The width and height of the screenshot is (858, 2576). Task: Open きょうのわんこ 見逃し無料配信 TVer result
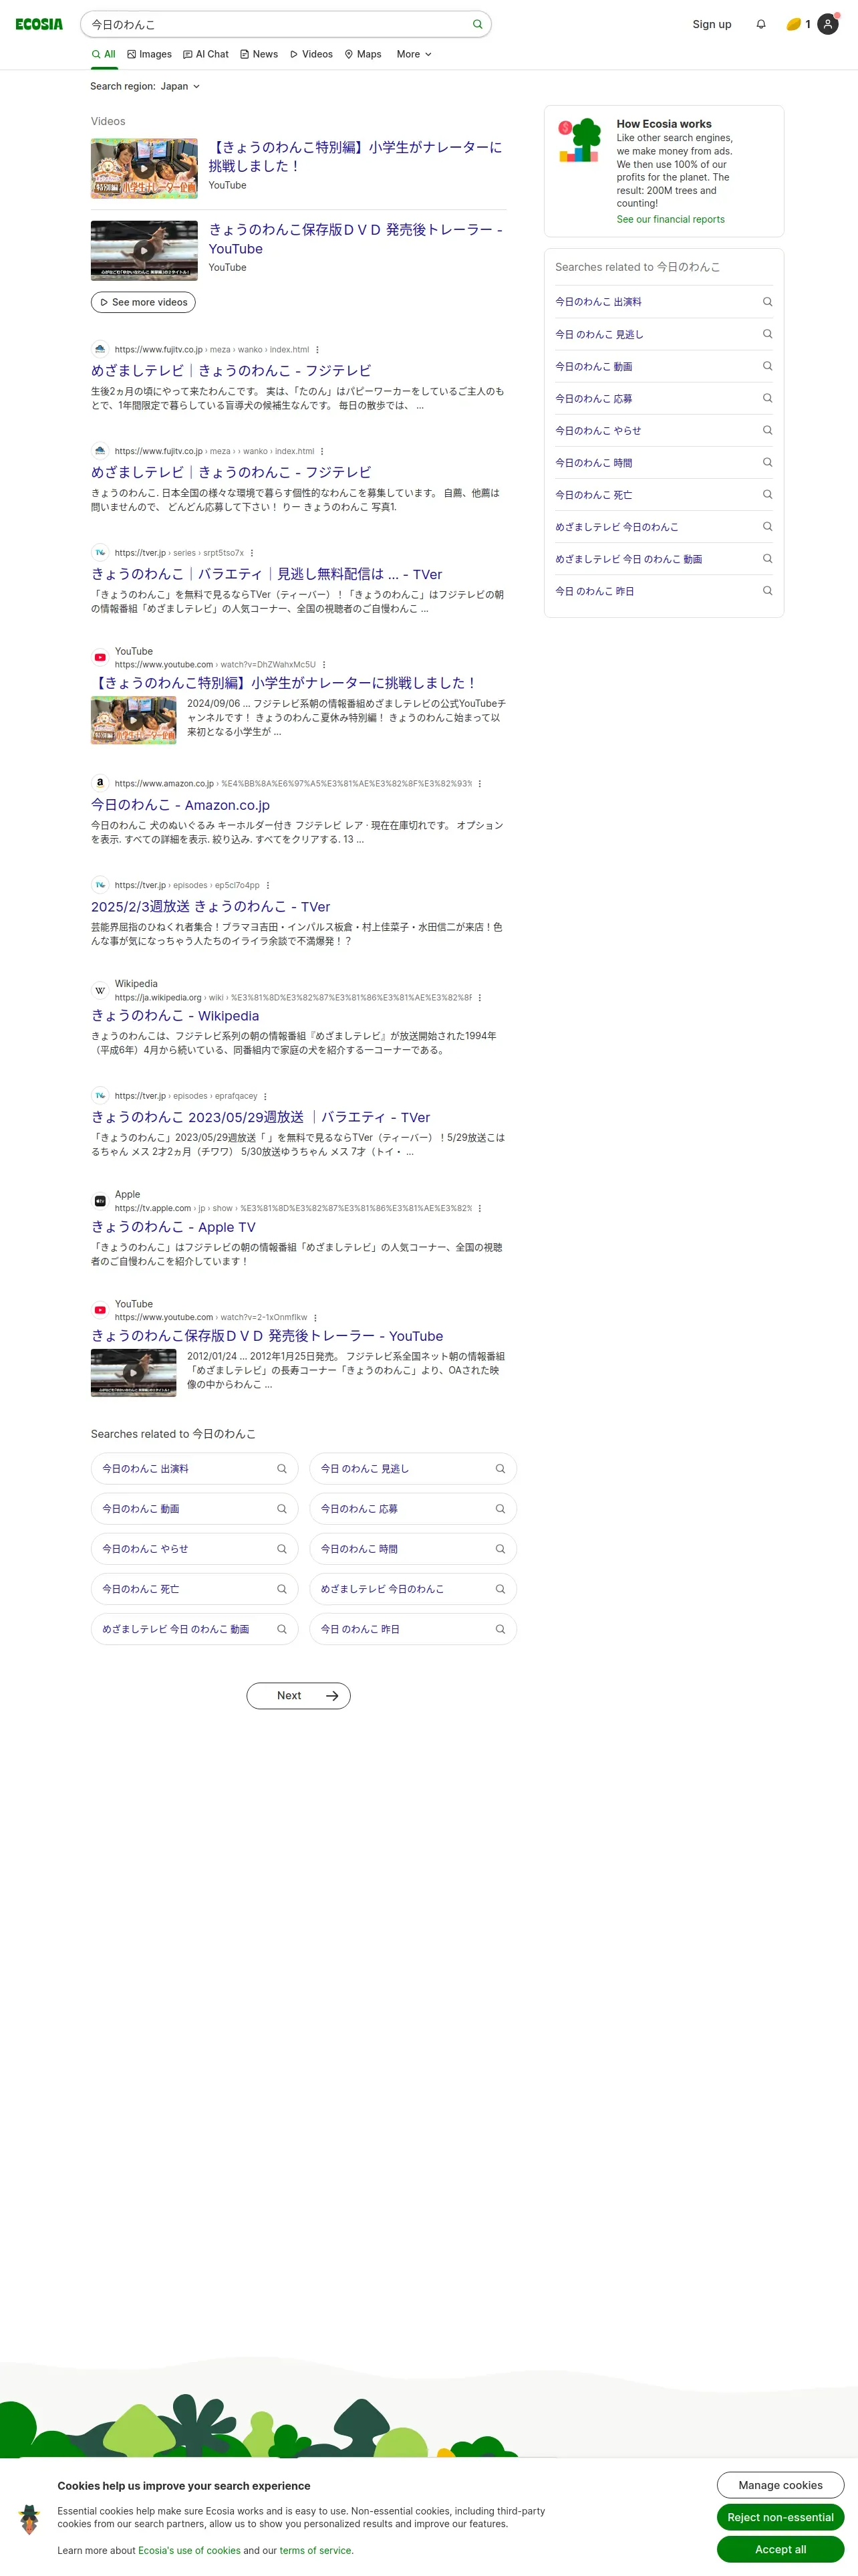click(x=267, y=575)
